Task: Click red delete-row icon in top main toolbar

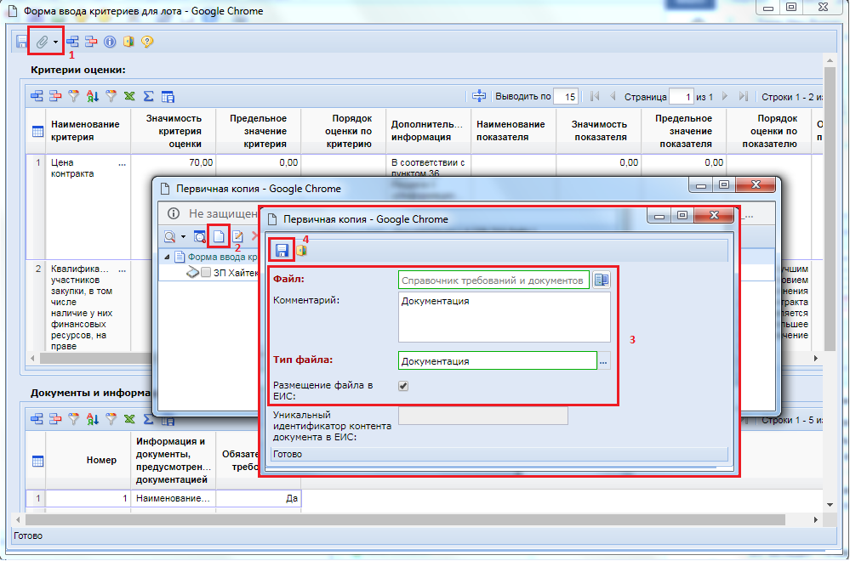Action: tap(91, 41)
